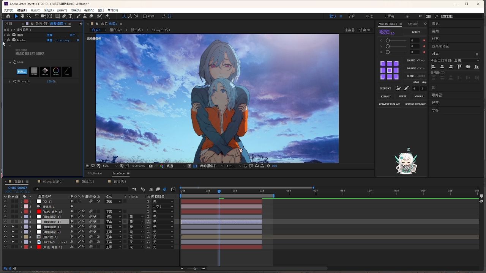486x273 pixels.
Task: Click the ADD NULL button
Action: 420,96
